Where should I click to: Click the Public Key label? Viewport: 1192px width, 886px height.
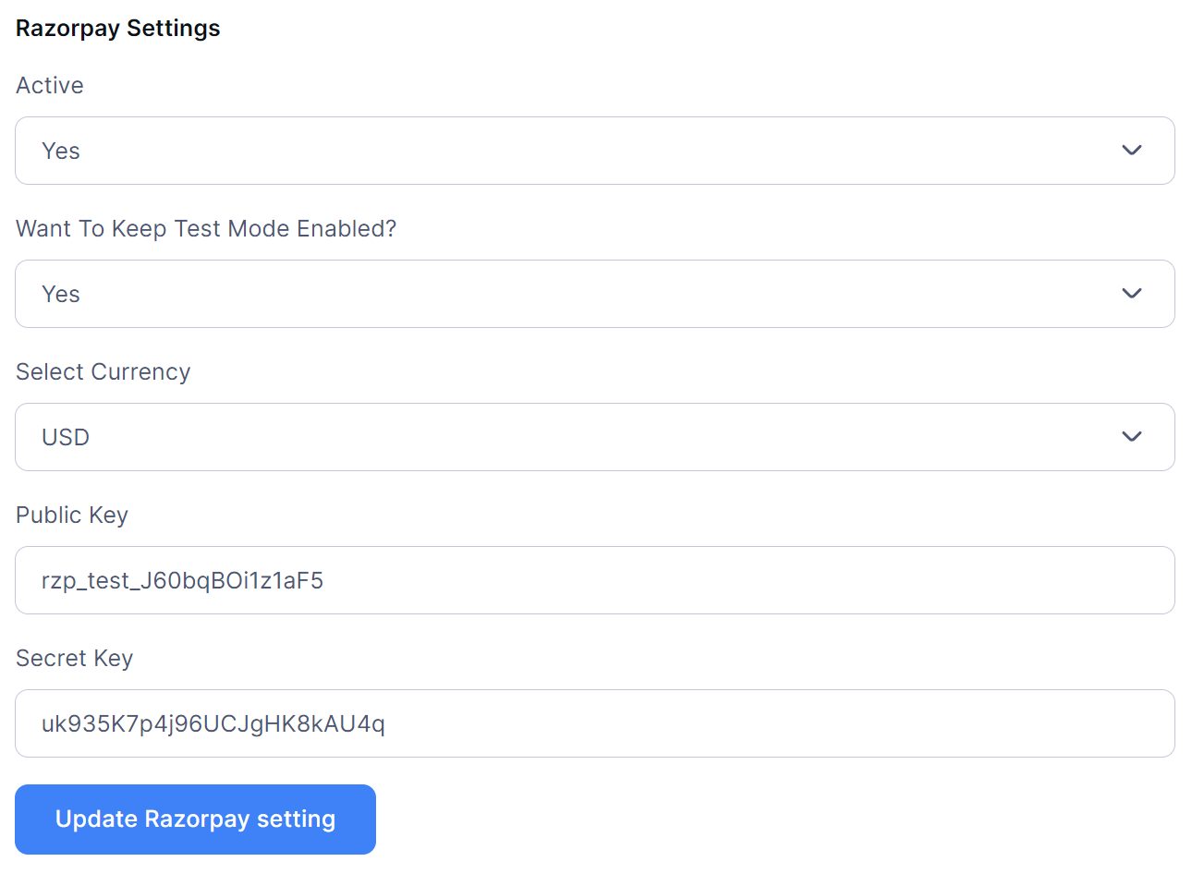click(x=72, y=516)
